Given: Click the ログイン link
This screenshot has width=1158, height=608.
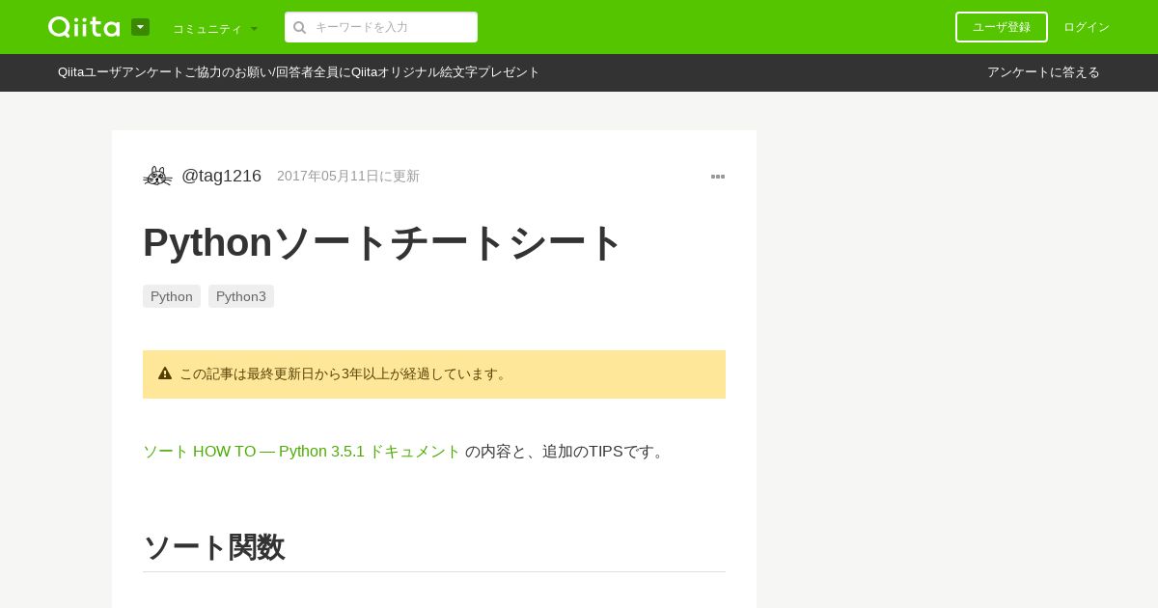Looking at the screenshot, I should (x=1087, y=27).
